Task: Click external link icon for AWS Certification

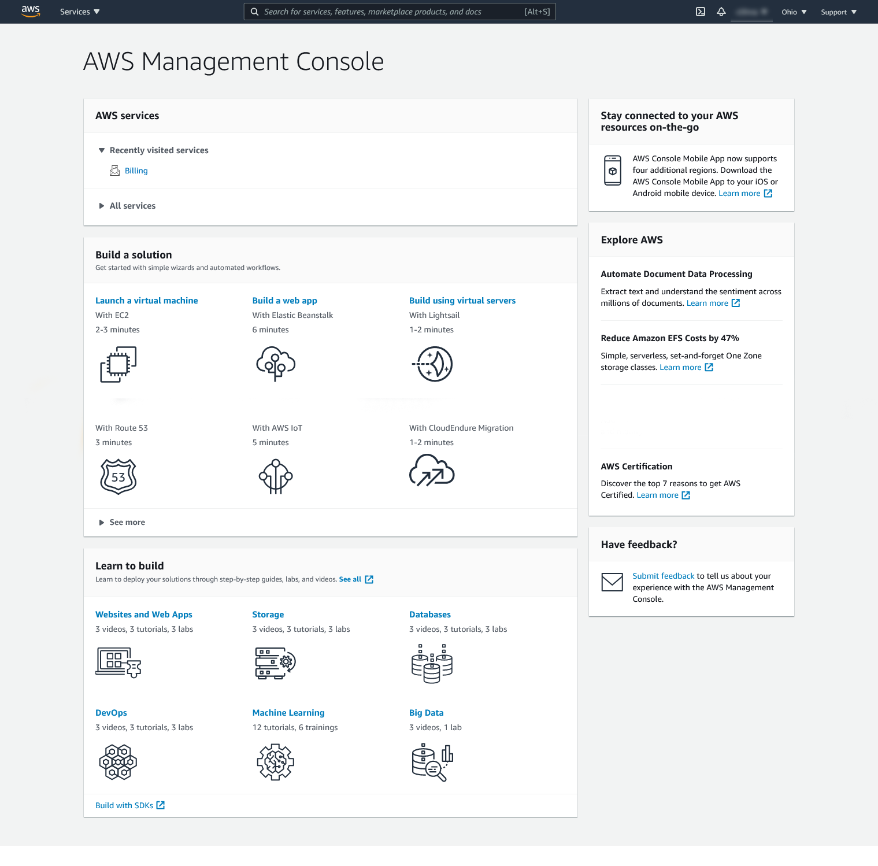Action: [686, 495]
